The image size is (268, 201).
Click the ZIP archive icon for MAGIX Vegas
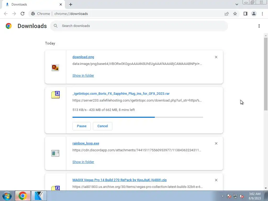55,188
